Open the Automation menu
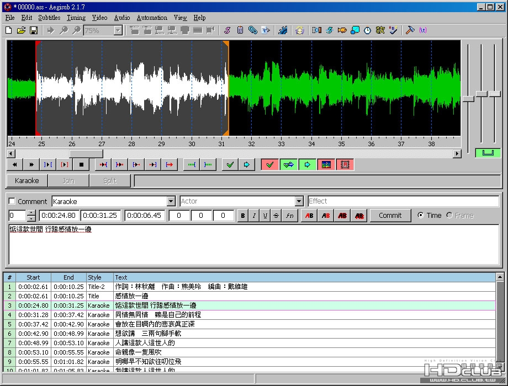 pos(152,18)
